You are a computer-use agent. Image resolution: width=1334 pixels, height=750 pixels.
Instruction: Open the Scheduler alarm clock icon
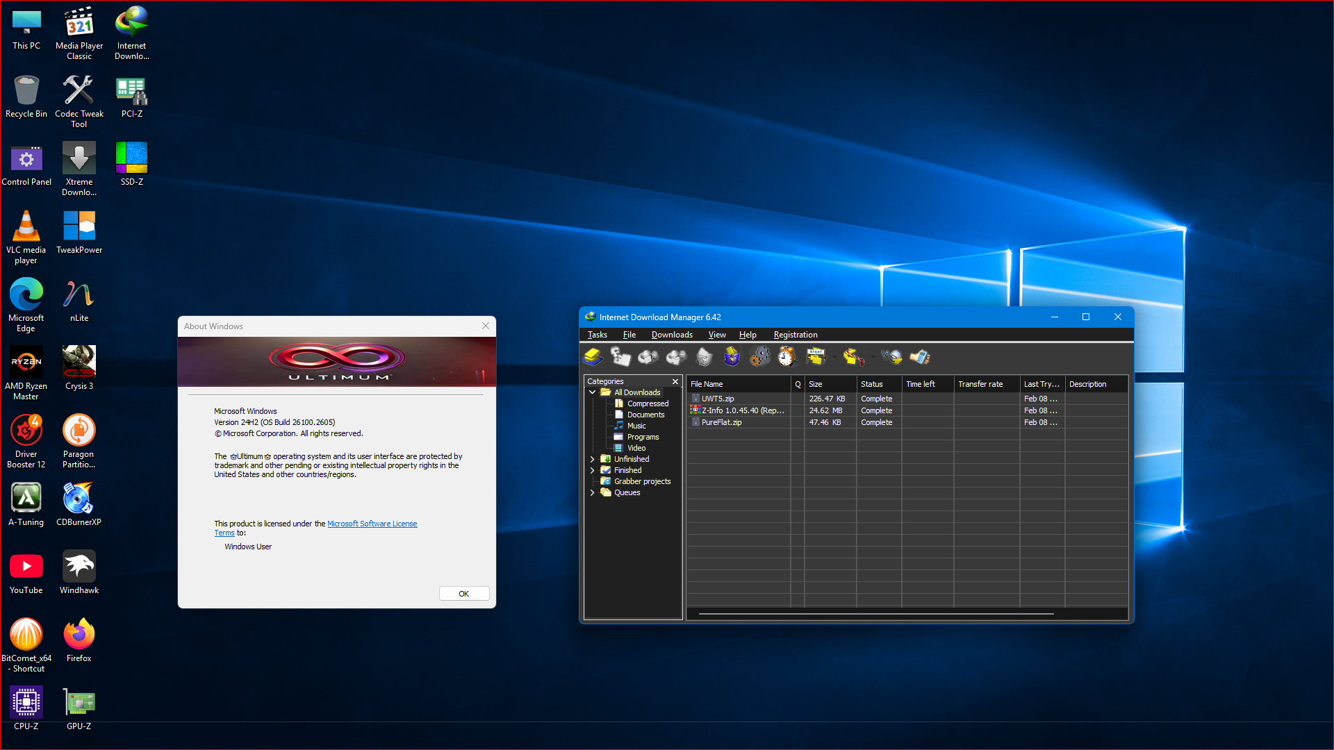pyautogui.click(x=787, y=357)
